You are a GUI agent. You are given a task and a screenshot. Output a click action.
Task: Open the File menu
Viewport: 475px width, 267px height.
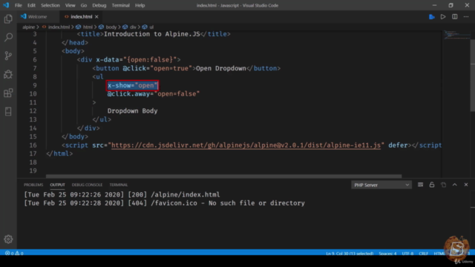coord(18,5)
